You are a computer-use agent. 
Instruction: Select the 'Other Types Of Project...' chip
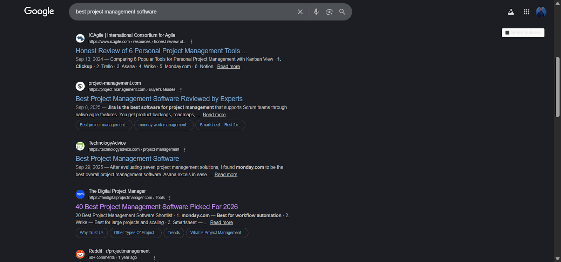click(x=135, y=233)
